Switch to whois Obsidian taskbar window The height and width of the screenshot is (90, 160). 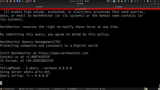point(27,89)
